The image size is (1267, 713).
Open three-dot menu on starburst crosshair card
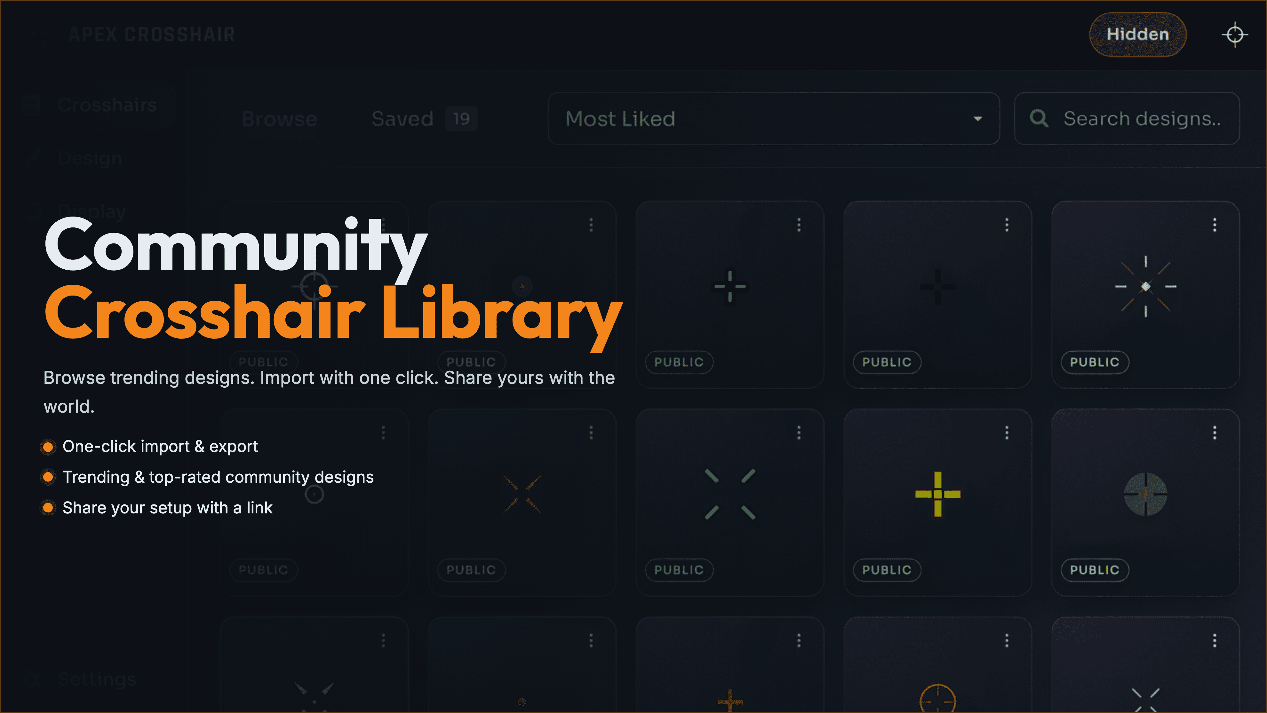click(1215, 225)
